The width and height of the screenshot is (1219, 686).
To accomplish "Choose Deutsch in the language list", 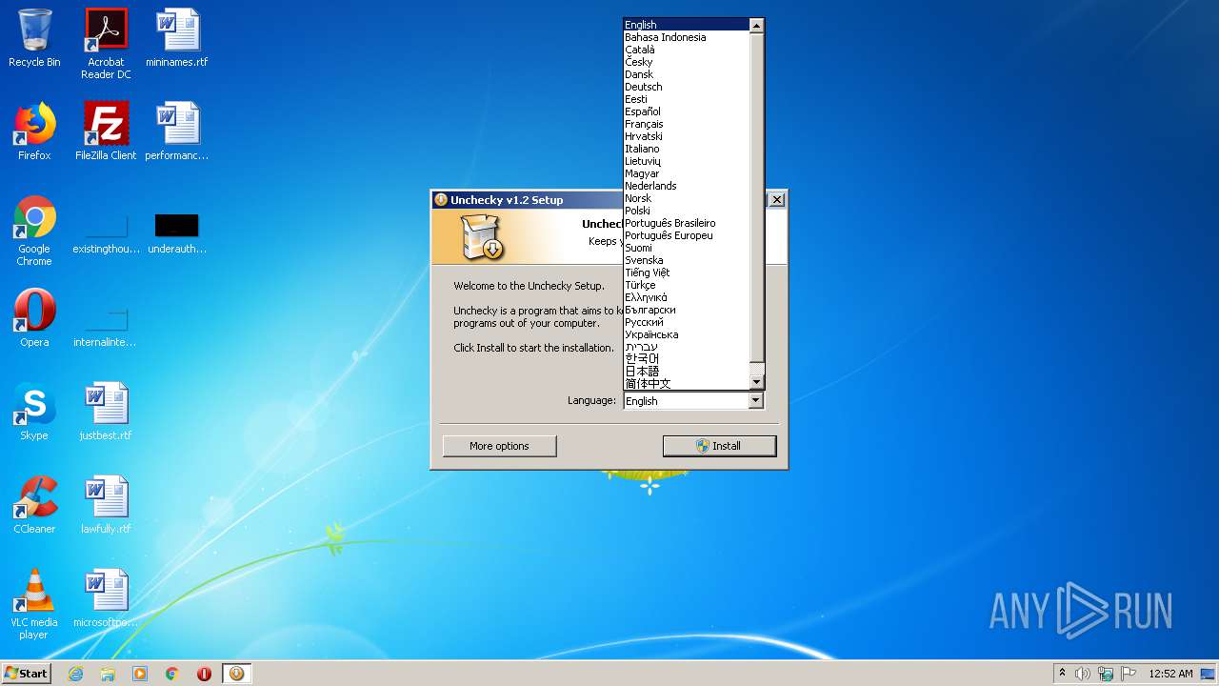I will pos(686,87).
